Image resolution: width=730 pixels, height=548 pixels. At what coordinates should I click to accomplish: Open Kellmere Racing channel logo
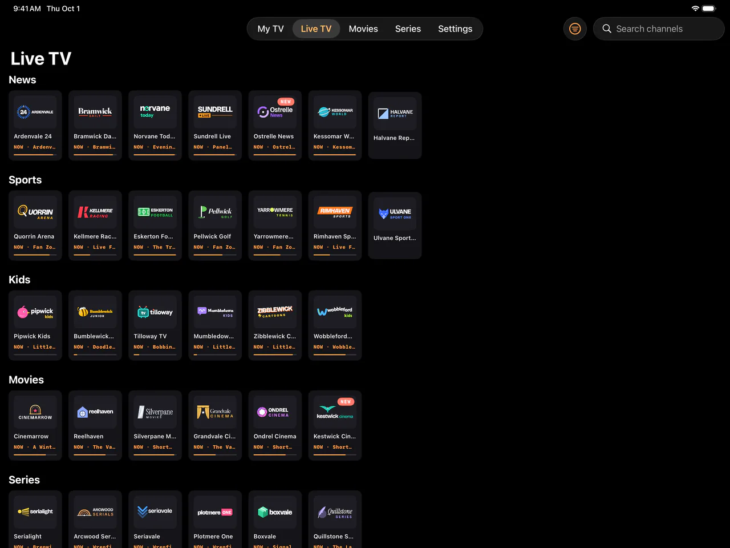point(95,212)
